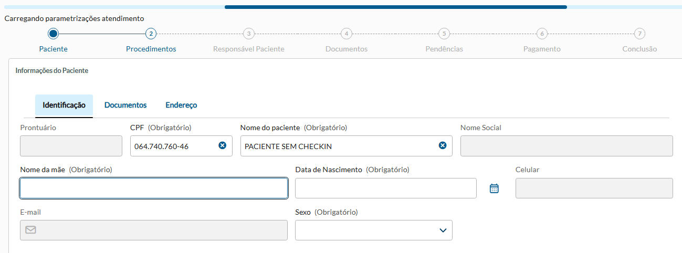Switch to the Endereço tab
The image size is (682, 253).
click(x=181, y=105)
